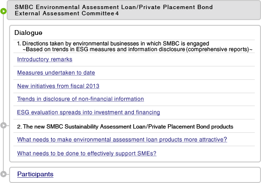The width and height of the screenshot is (261, 183).
Task: Select the section 1 Directions taken heading
Action: (113, 43)
